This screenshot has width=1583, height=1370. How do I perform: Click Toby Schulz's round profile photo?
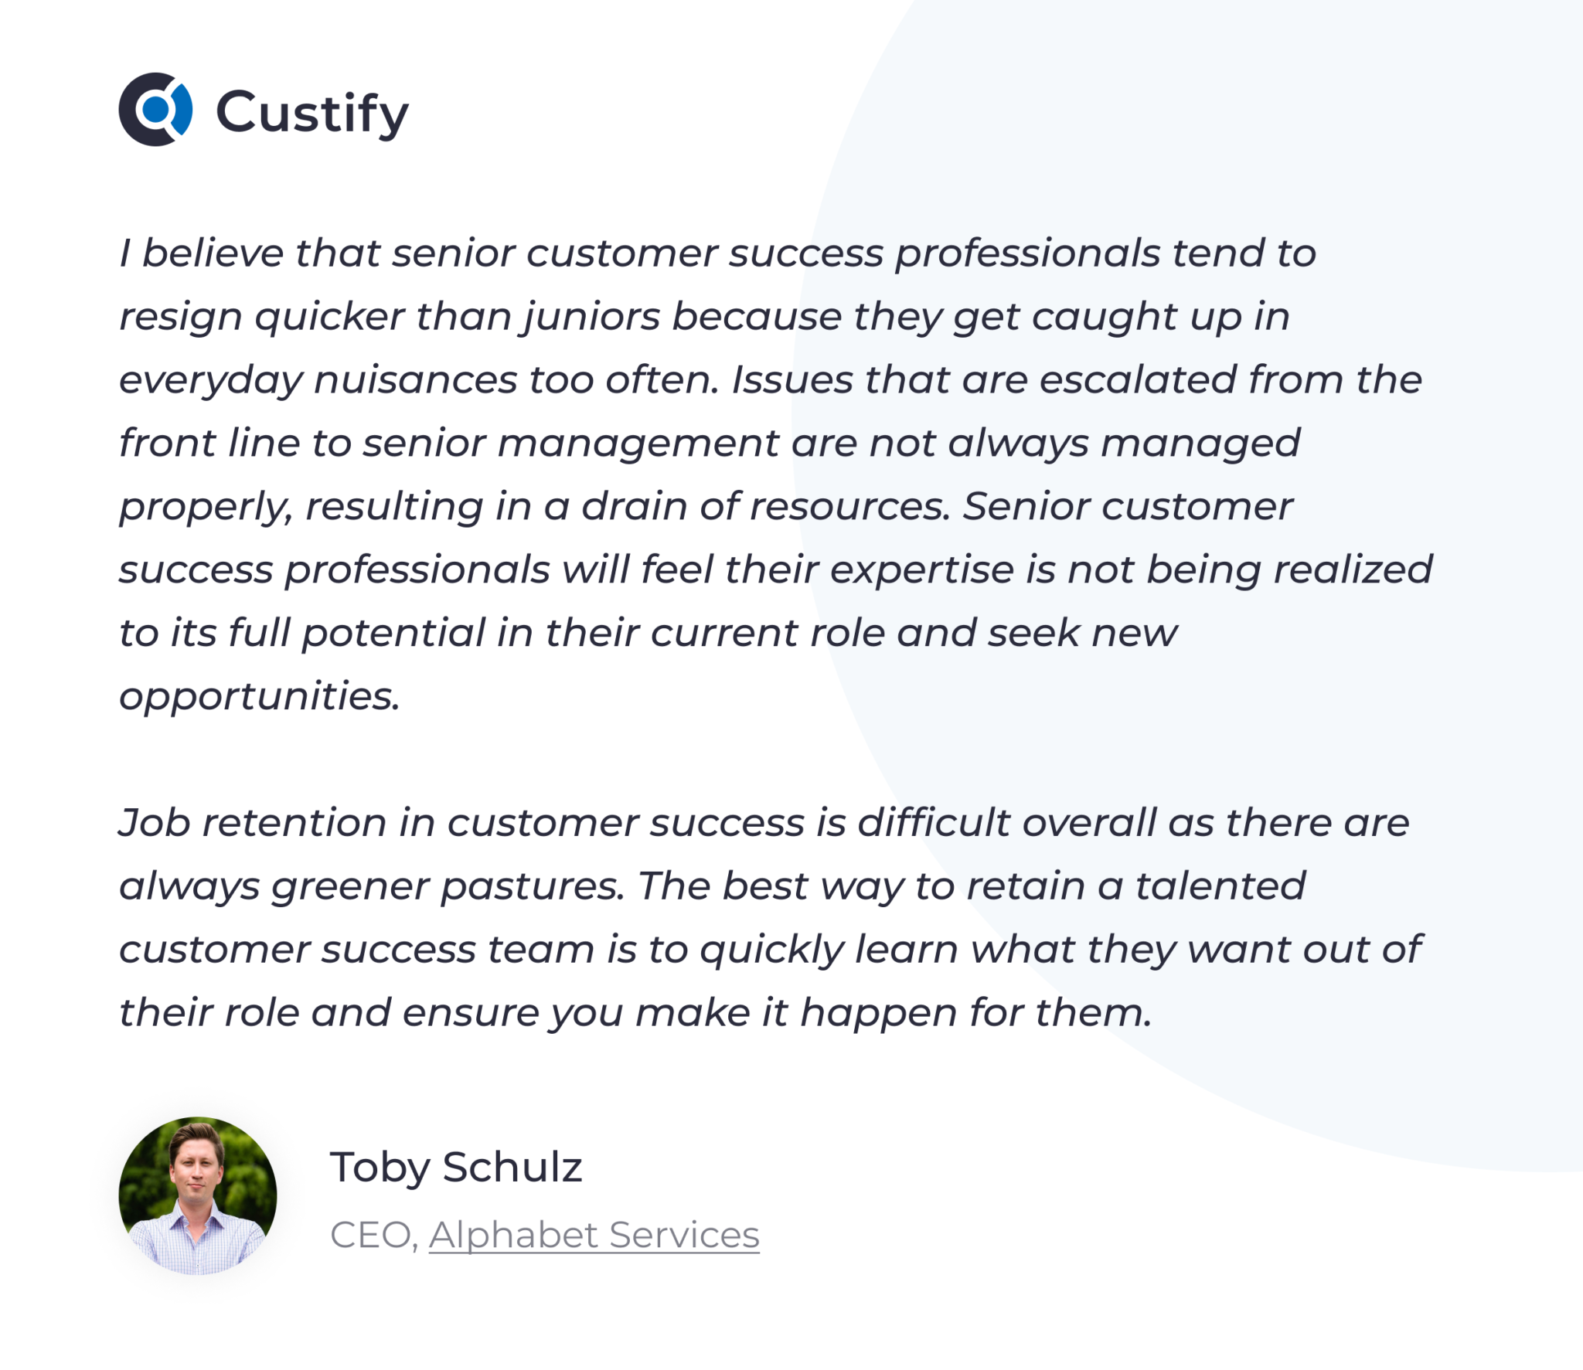click(198, 1195)
